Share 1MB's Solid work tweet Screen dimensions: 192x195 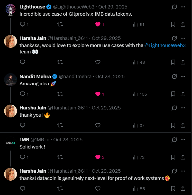(183, 157)
